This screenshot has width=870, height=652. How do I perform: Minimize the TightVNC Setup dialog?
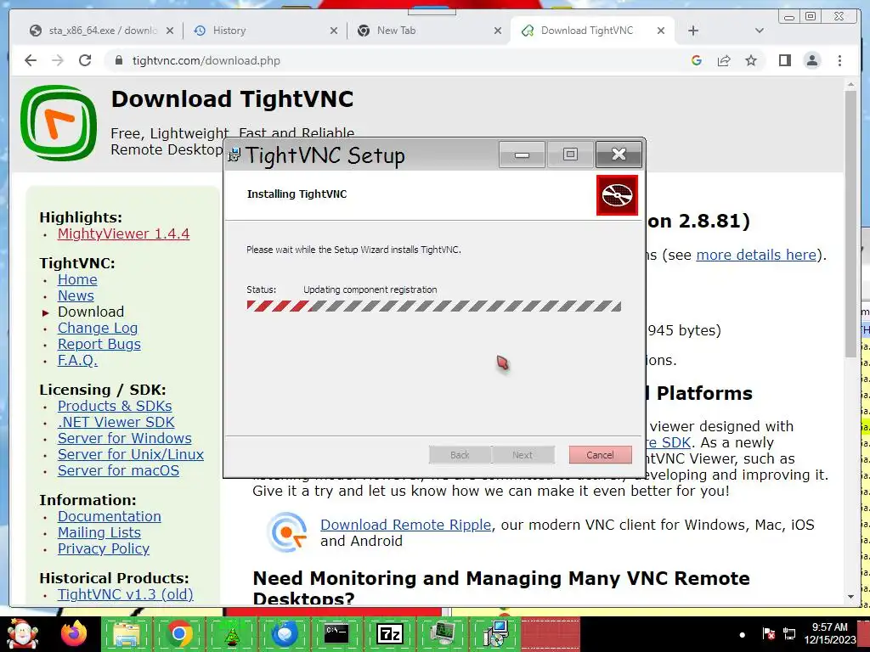[x=523, y=155]
